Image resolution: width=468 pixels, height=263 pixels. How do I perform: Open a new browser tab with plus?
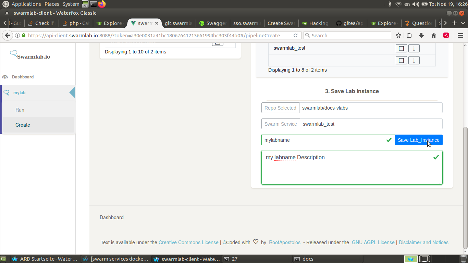coord(454,23)
